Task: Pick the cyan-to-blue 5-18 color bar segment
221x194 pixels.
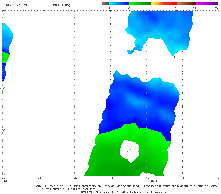Action: click(x=119, y=4)
